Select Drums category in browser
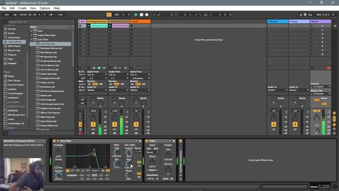 click(x=12, y=33)
